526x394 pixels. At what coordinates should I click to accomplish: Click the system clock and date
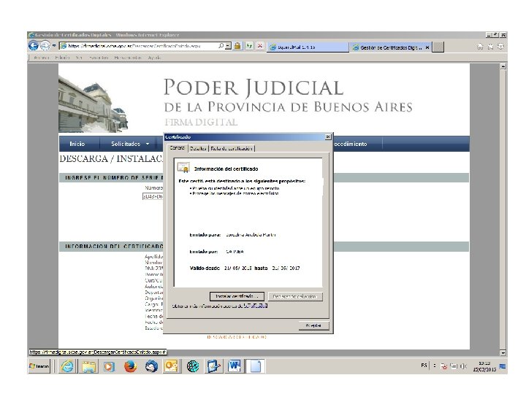484,366
